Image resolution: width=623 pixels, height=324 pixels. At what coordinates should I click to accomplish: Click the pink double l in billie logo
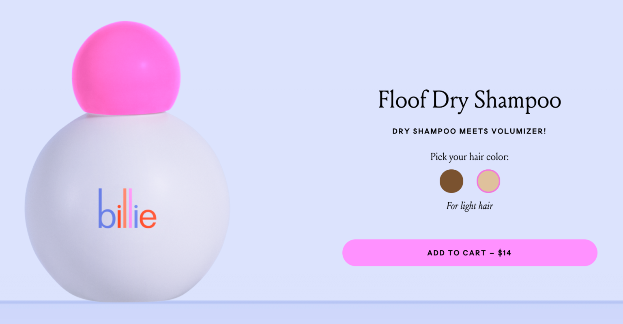(128, 208)
